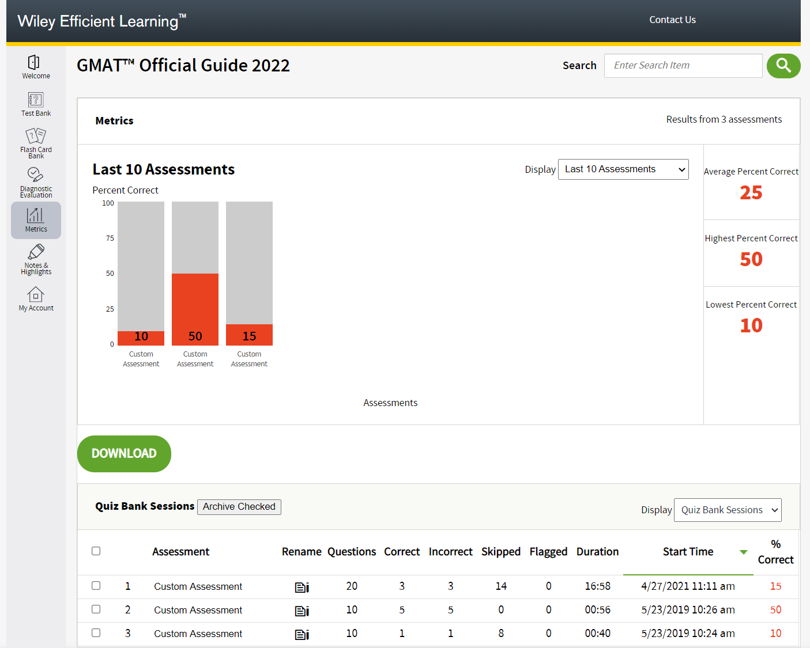Image resolution: width=810 pixels, height=648 pixels.
Task: Click the 4/27/2021 11:11 am start time
Action: tap(688, 586)
